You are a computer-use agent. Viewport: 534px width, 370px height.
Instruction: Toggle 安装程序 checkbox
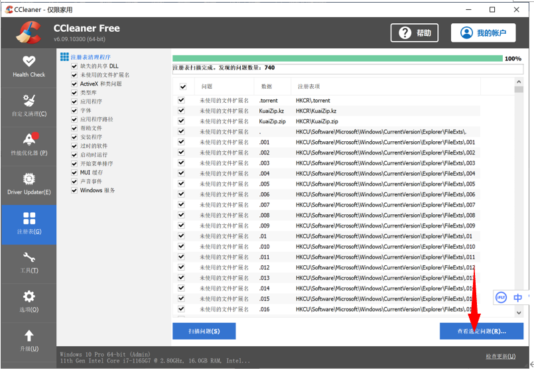tap(74, 137)
